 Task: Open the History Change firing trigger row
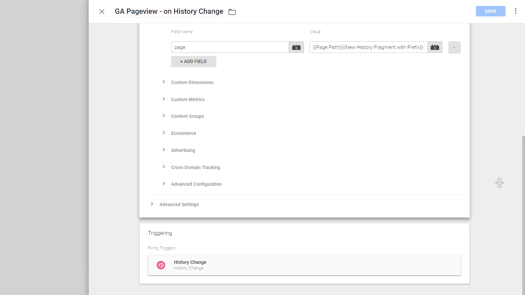pos(304,265)
